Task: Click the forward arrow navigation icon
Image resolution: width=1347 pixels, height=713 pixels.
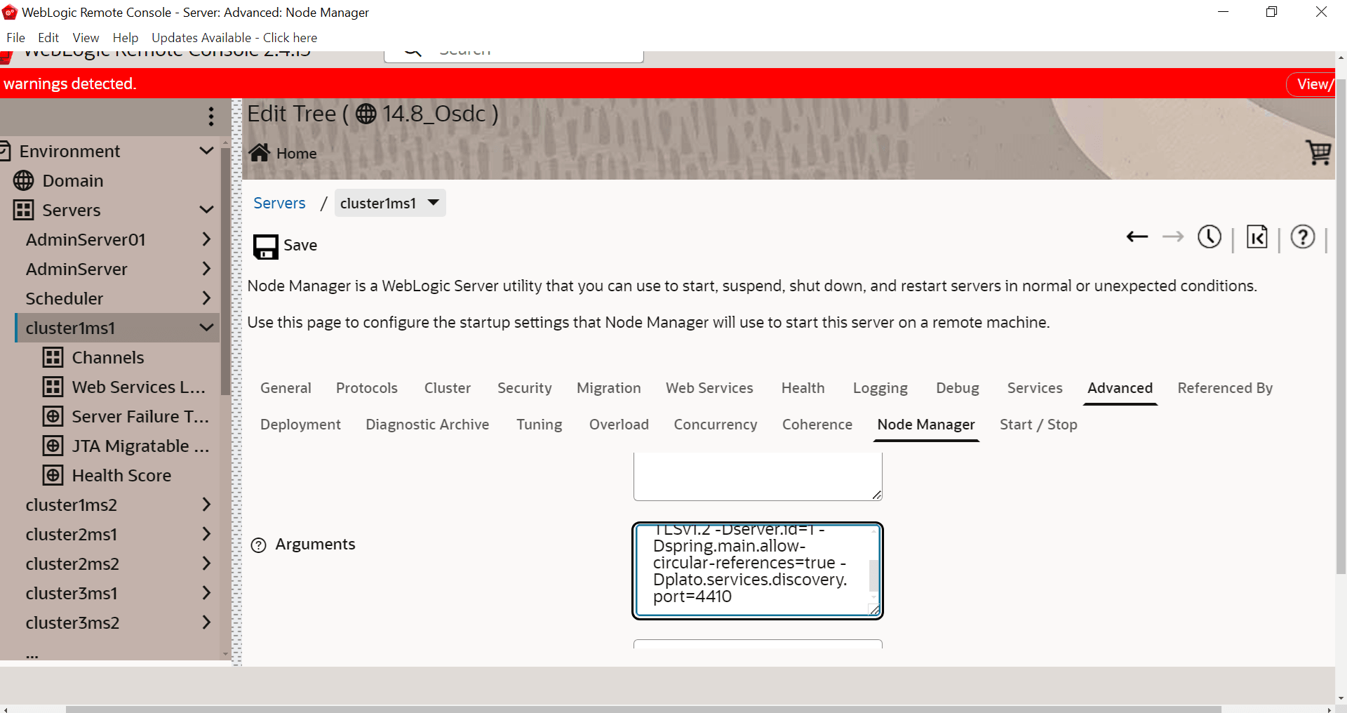Action: [x=1173, y=237]
